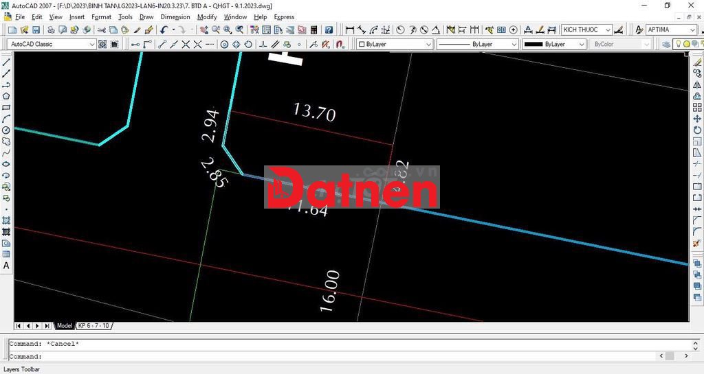Select the Multiline Text tool
Screen dimensions: 704x374
[6, 266]
